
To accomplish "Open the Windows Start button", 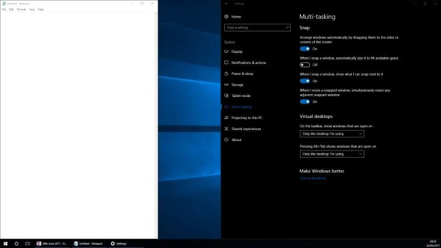I will click(6, 244).
